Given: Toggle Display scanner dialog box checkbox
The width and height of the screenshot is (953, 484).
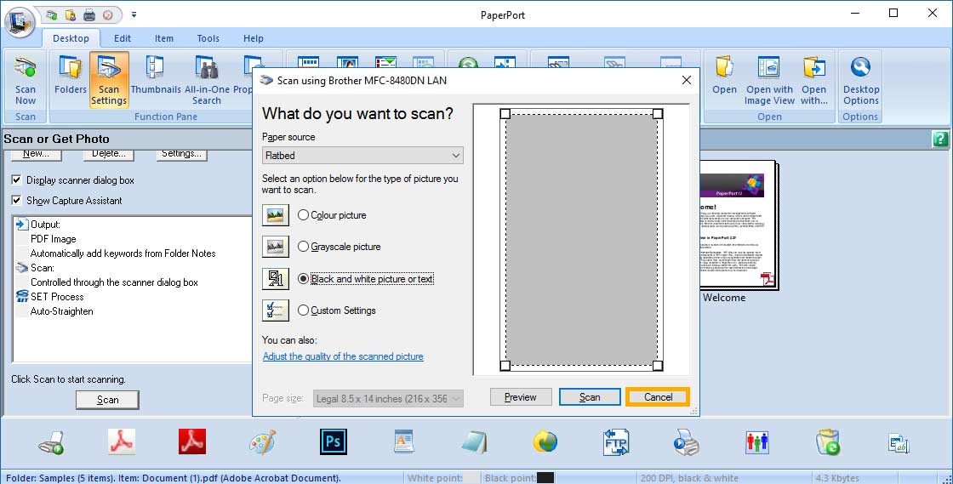Looking at the screenshot, I should click(x=16, y=179).
